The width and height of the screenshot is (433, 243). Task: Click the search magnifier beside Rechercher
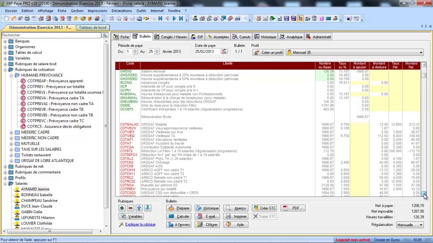(x=105, y=35)
